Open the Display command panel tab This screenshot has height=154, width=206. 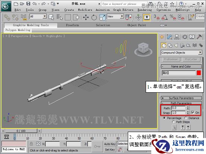coord(192,37)
